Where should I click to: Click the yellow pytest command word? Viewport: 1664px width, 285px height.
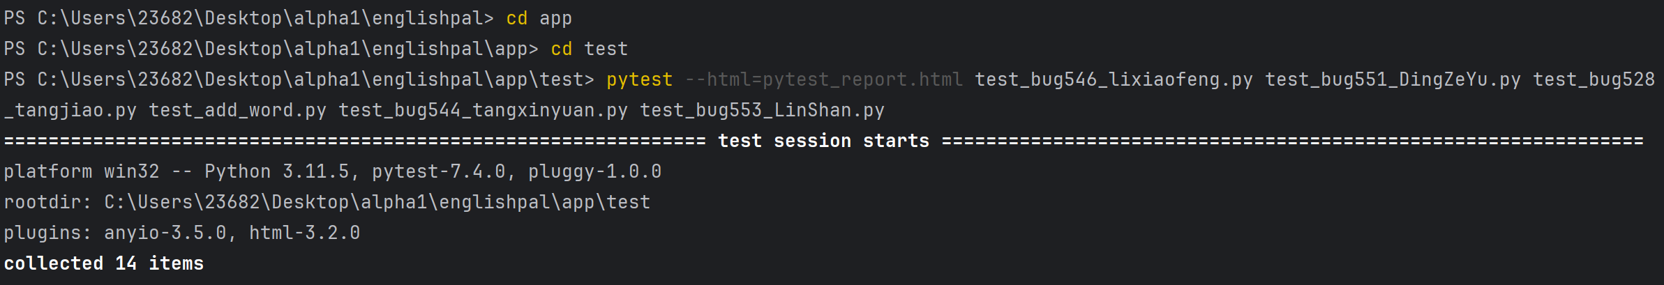[639, 79]
